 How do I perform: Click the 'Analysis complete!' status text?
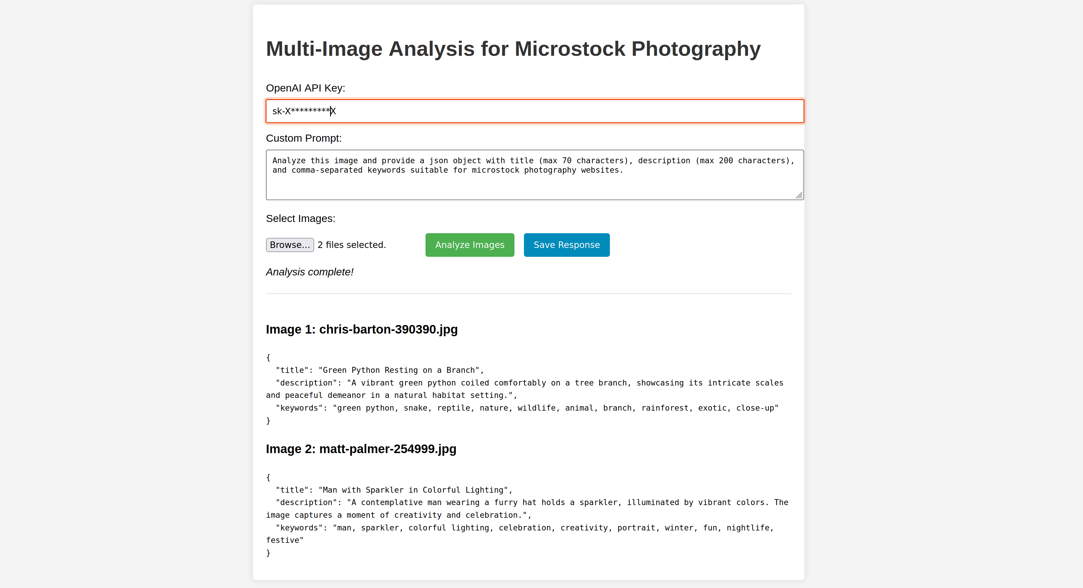click(x=309, y=272)
